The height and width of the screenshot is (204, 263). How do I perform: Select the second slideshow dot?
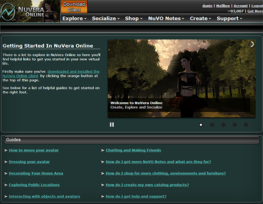pyautogui.click(x=212, y=125)
